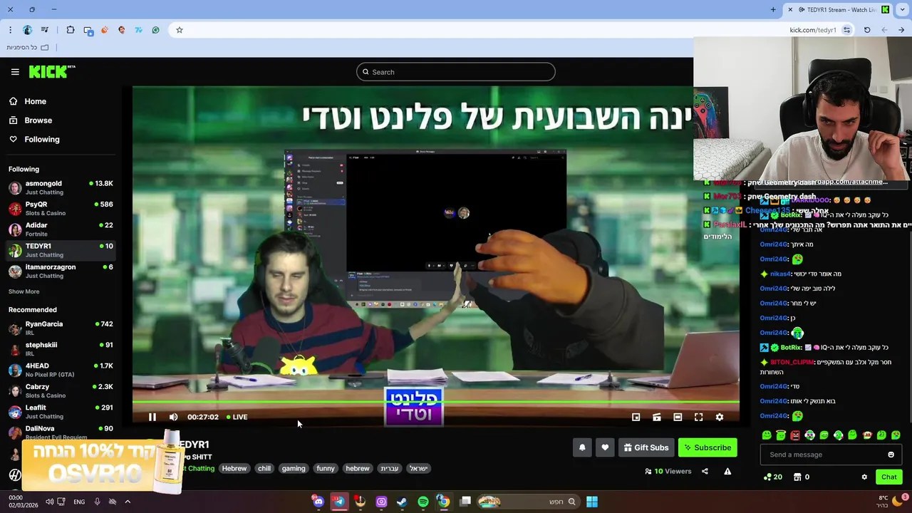
Task: Bookmark page with star icon
Action: coord(180,30)
